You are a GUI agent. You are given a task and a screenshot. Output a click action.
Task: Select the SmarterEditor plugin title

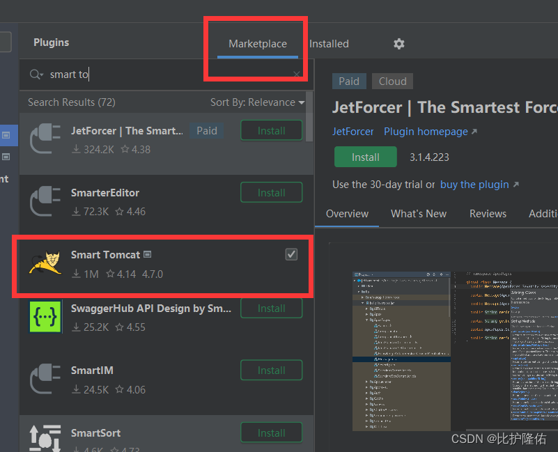(105, 193)
